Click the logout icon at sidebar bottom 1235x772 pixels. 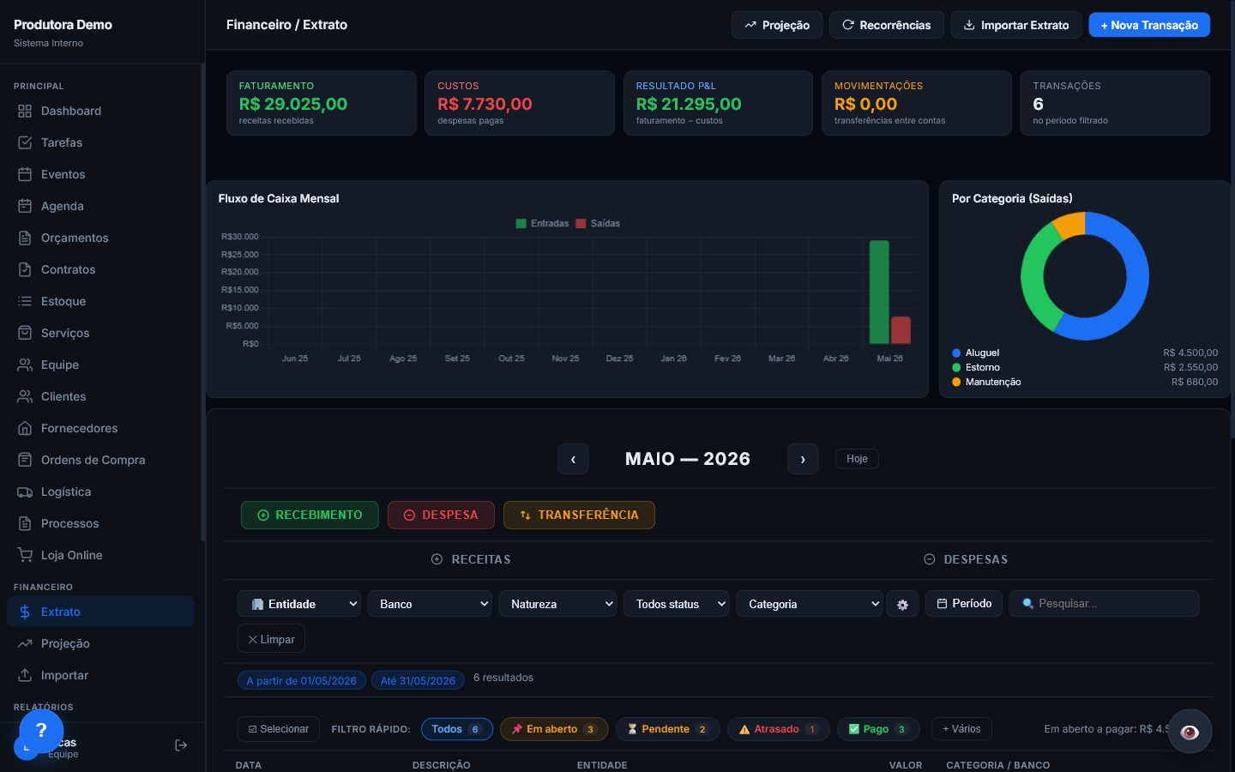pyautogui.click(x=181, y=745)
